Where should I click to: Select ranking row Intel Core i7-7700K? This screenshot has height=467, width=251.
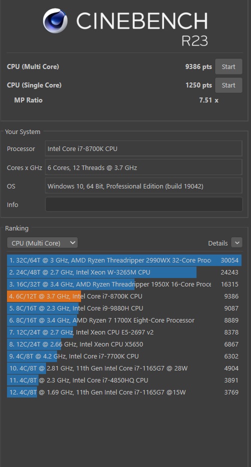124,356
